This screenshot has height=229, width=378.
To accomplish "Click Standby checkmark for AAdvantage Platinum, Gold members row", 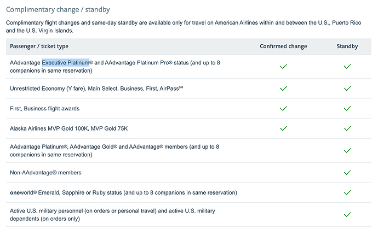I will 347,150.
